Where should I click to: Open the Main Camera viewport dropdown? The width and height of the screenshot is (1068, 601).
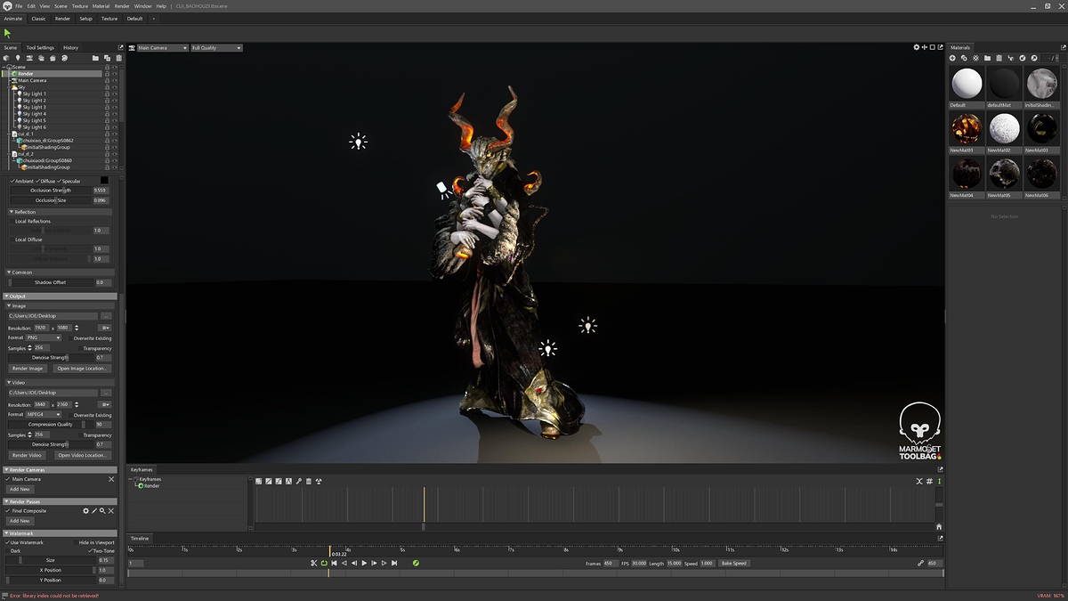(x=162, y=47)
